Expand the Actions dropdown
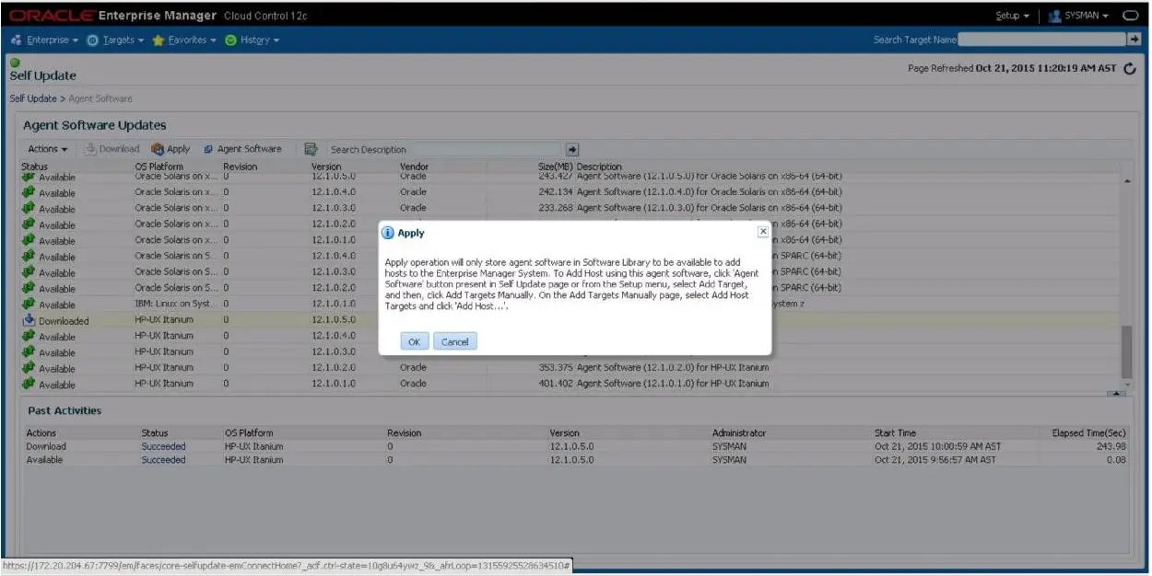This screenshot has height=576, width=1152. [x=47, y=149]
